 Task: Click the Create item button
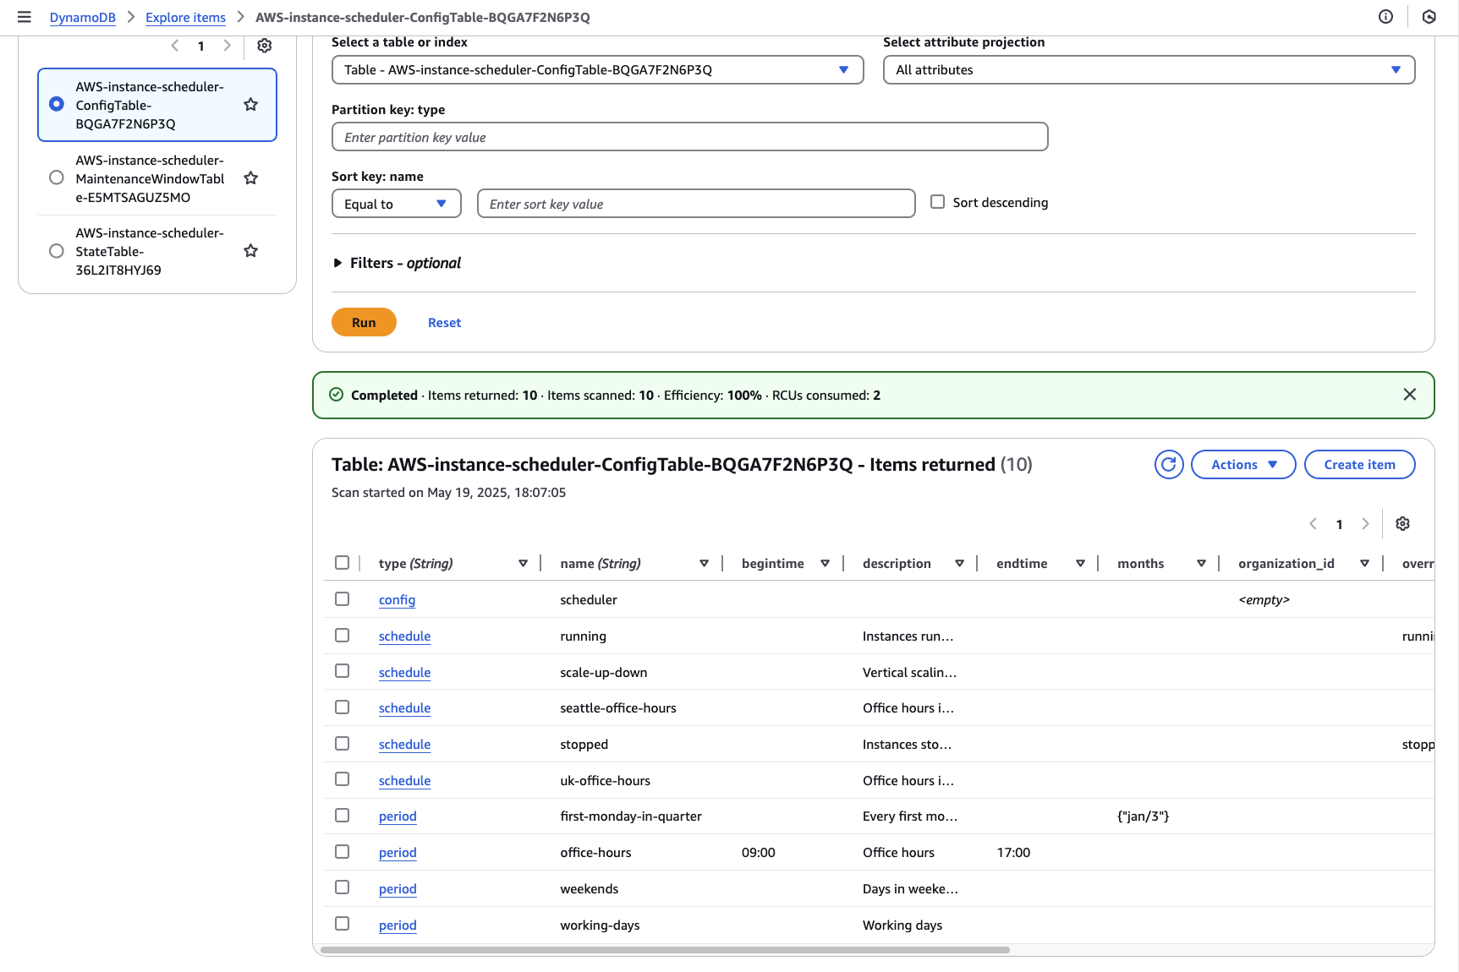coord(1359,465)
